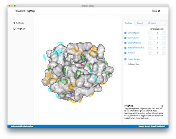Uncheck the Generic Apolar checkbox
Image resolution: width=176 pixels, height=139 pixels.
[x=126, y=33]
